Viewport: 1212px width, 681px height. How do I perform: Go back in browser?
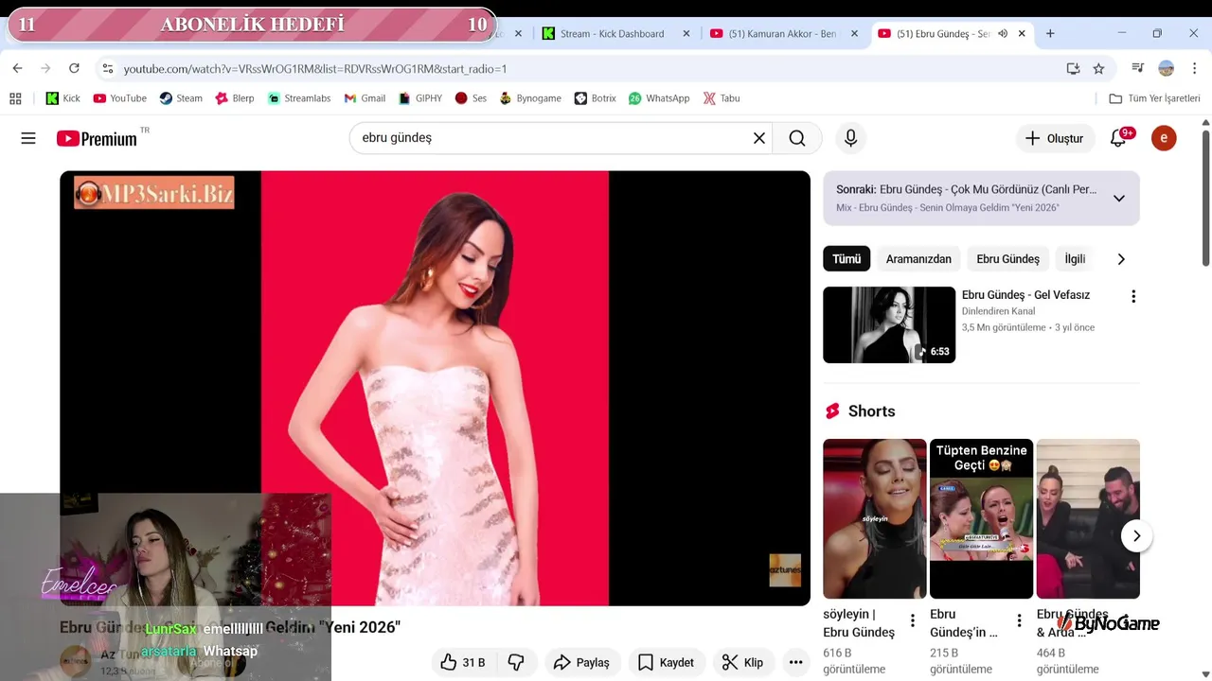click(17, 68)
